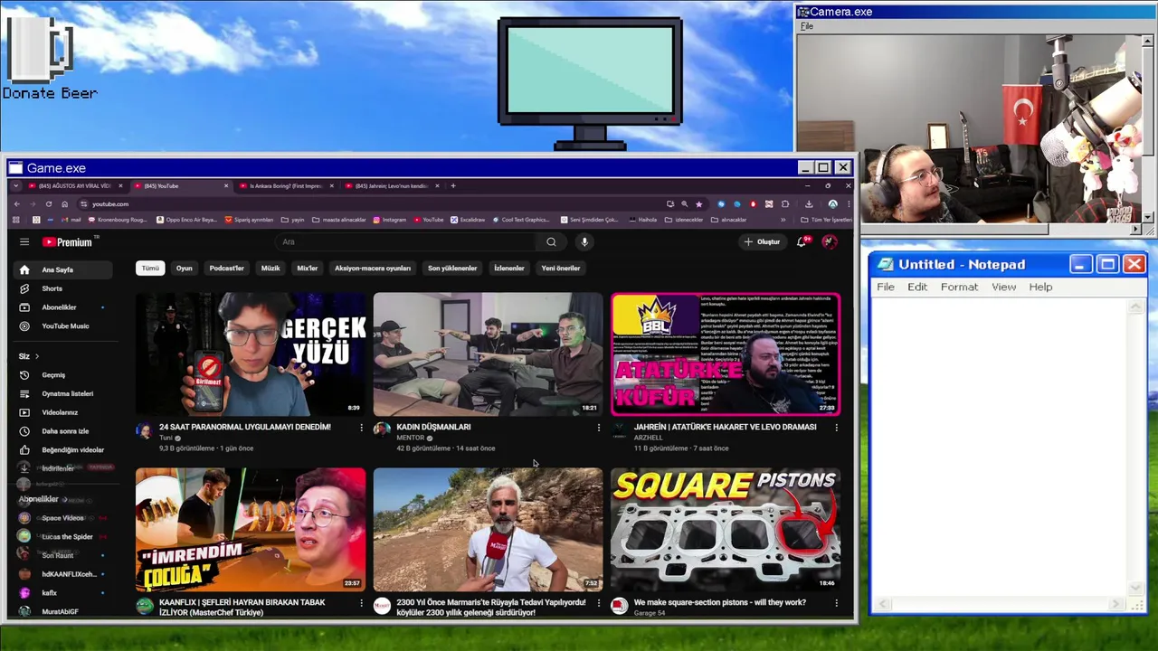This screenshot has width=1158, height=651.
Task: Open the KADIN DÜŞMANLARI video thumbnail
Action: point(488,354)
